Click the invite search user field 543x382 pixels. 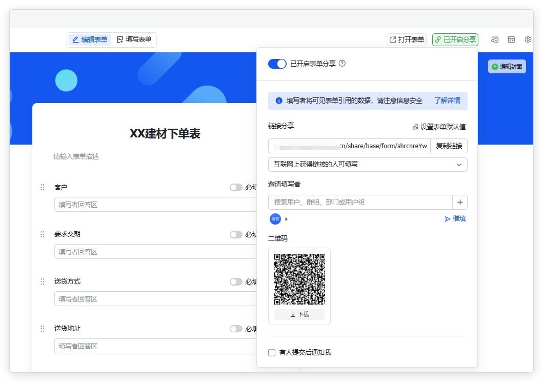[360, 202]
